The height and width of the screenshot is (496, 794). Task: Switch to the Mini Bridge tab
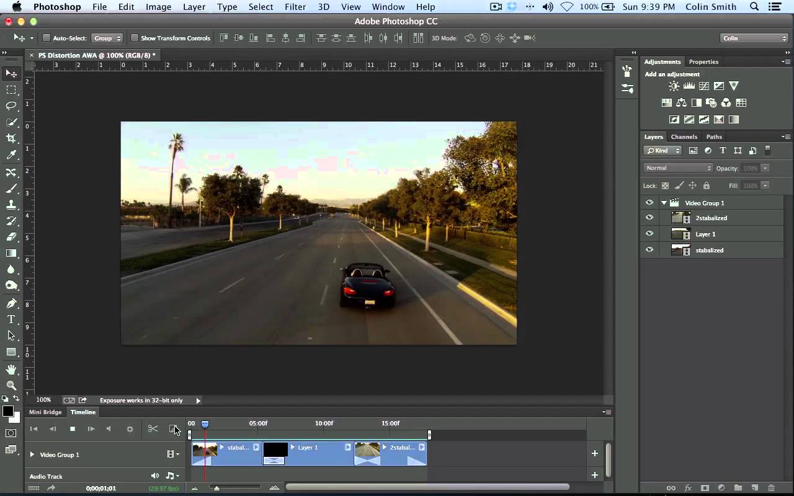point(45,412)
